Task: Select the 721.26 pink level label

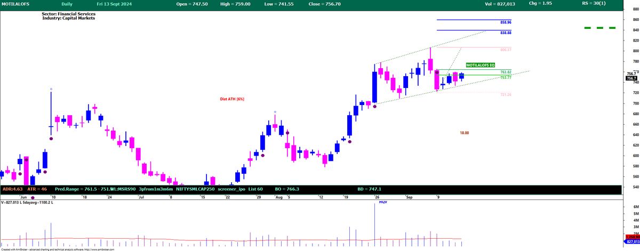Action: point(506,94)
